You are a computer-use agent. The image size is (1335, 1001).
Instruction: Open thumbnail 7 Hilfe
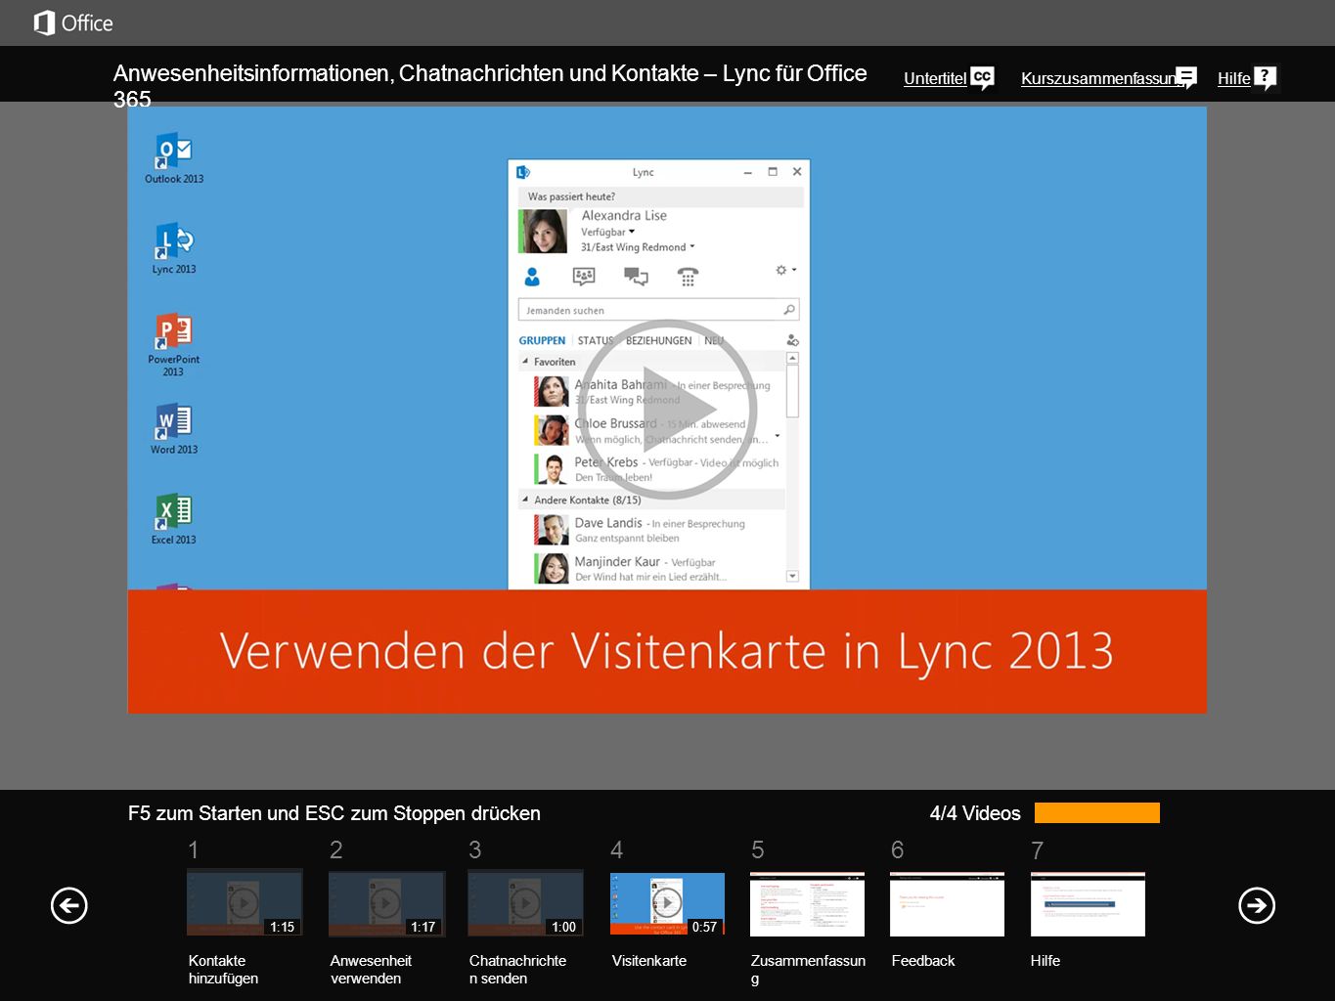[1088, 904]
